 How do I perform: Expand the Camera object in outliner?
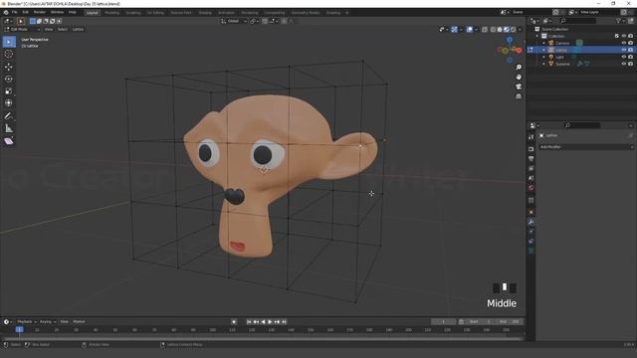point(544,43)
